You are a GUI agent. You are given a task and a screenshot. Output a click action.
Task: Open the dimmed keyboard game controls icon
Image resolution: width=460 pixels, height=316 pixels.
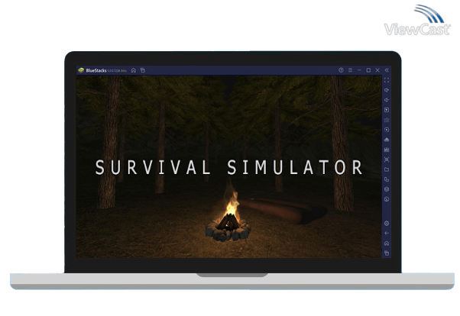tap(387, 120)
